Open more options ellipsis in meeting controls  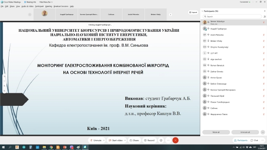(168, 140)
